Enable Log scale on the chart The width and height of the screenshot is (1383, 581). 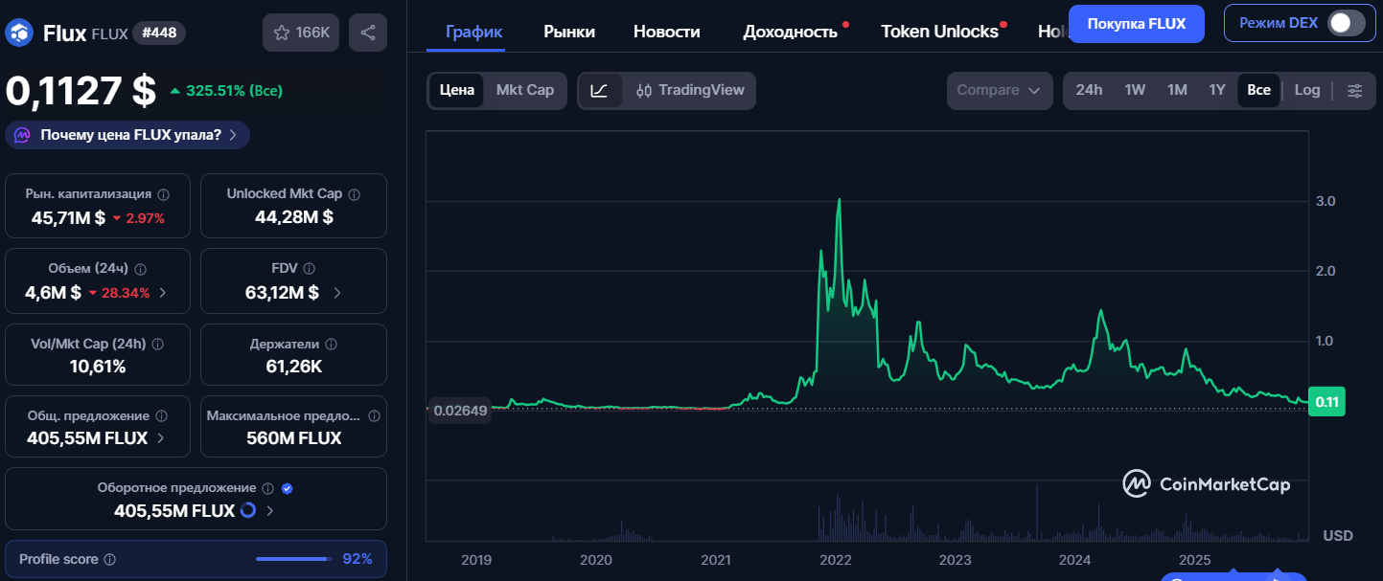pyautogui.click(x=1307, y=90)
